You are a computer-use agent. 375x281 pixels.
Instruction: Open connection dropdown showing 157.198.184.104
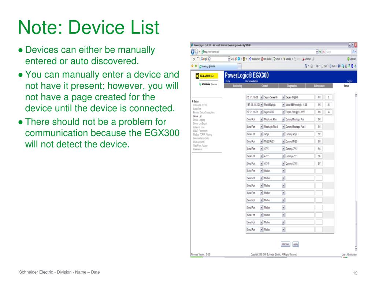click(x=255, y=105)
